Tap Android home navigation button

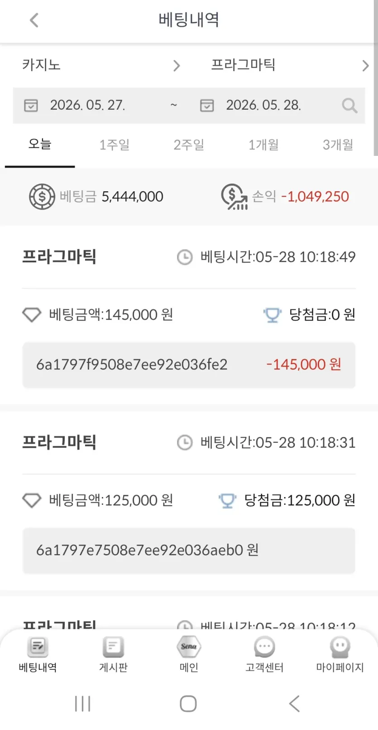[188, 704]
